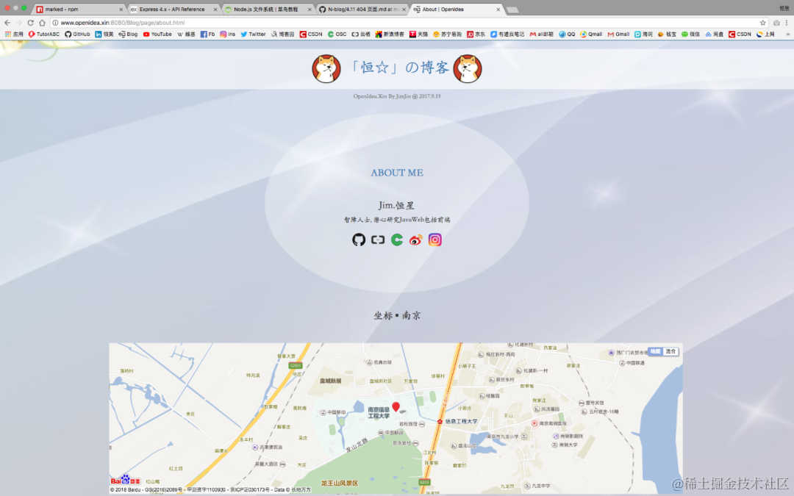Open the Instagram profile icon on page
Screen dimensions: 794x496
[435, 240]
